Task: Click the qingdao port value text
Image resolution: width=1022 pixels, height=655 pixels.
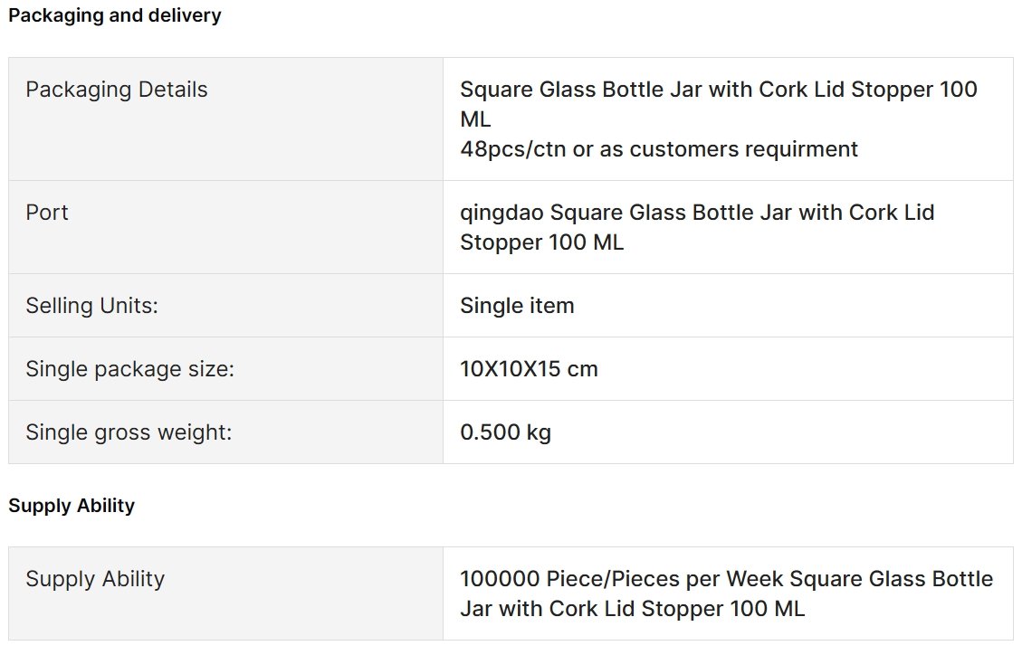Action: pyautogui.click(x=697, y=227)
